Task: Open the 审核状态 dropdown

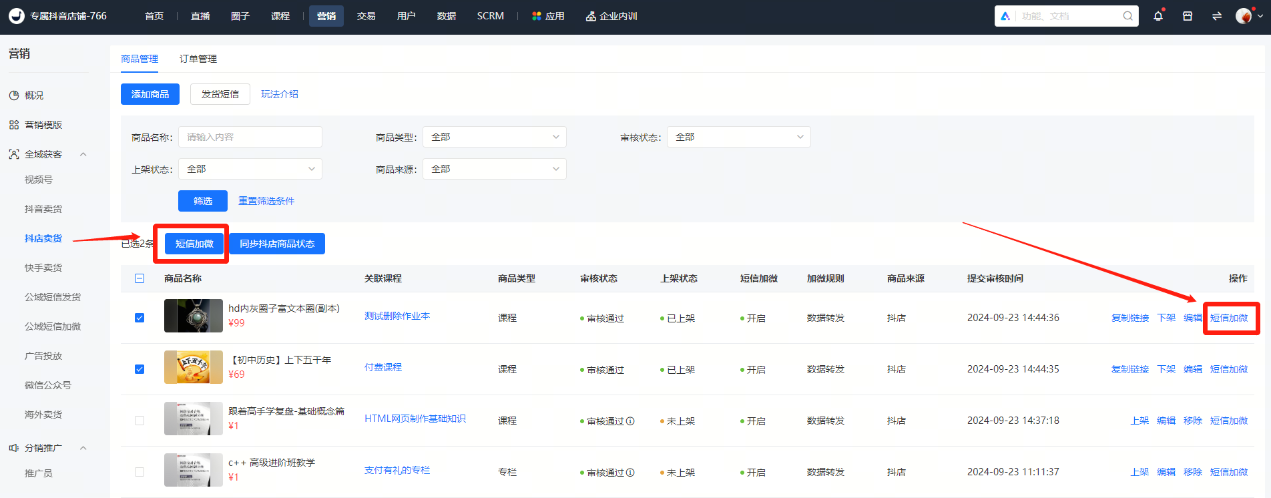Action: click(739, 137)
